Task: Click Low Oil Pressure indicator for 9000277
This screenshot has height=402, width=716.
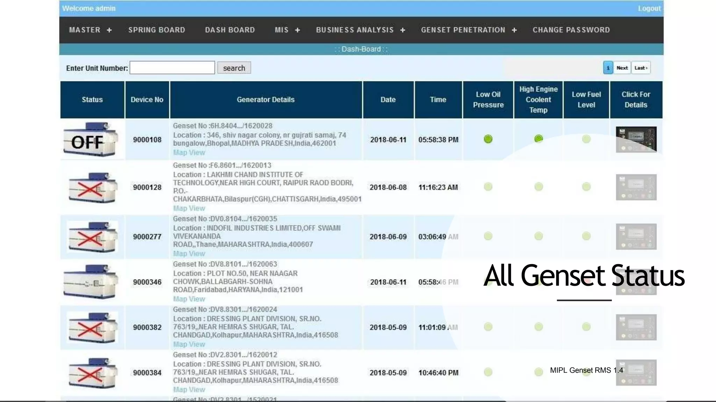Action: click(x=488, y=236)
